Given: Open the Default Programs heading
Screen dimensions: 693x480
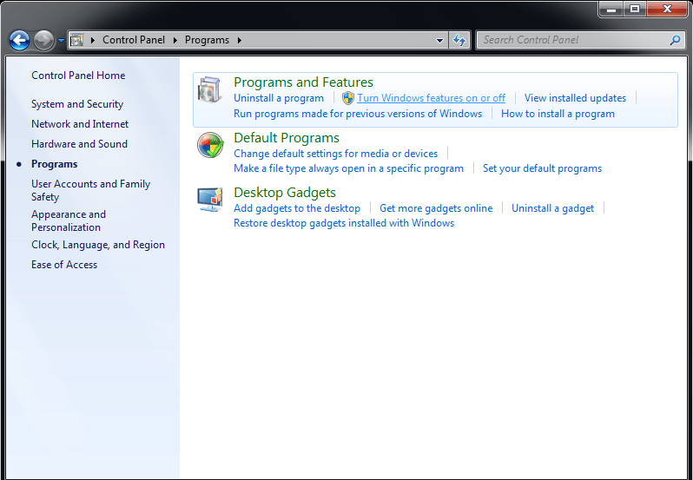Looking at the screenshot, I should [287, 138].
